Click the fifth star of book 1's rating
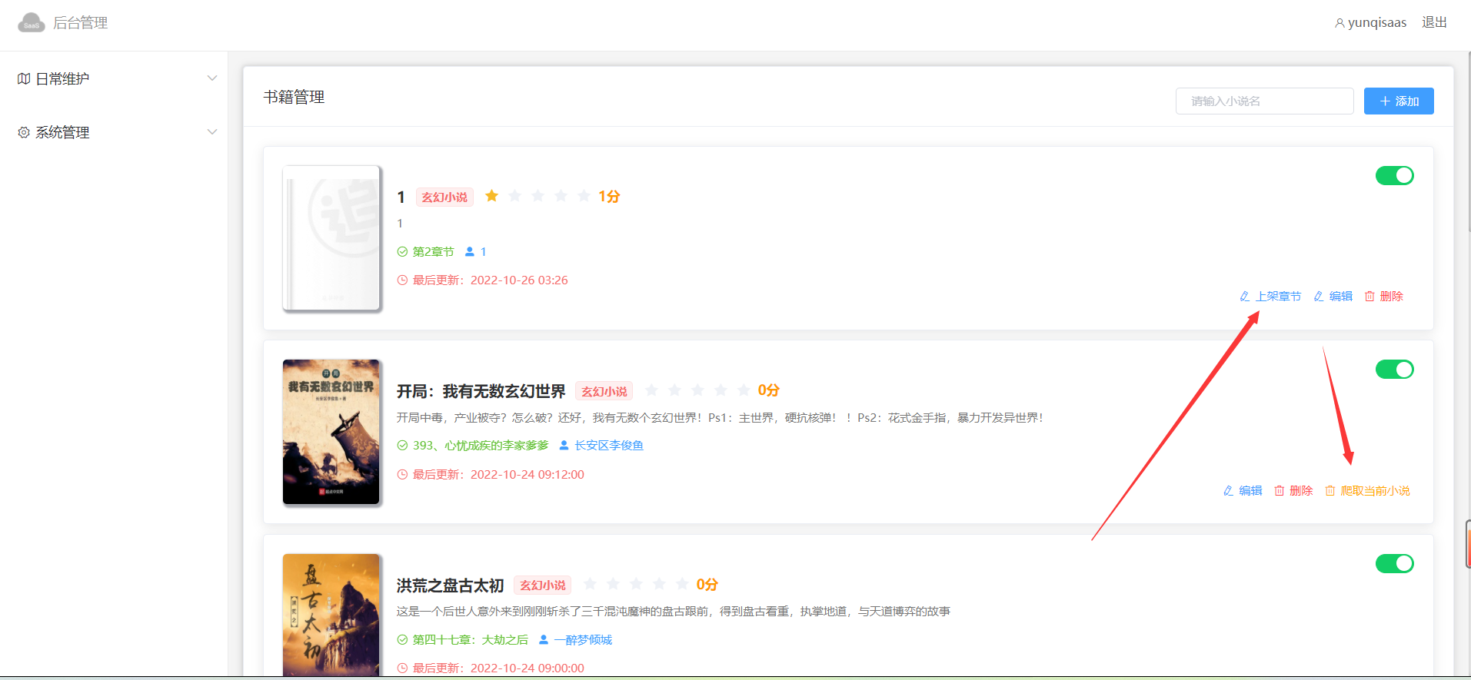Image resolution: width=1471 pixels, height=680 pixels. pos(584,196)
